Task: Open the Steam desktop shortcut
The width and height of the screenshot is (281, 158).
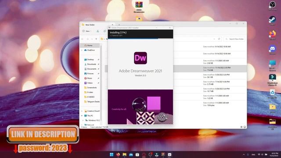Action: 272,20
